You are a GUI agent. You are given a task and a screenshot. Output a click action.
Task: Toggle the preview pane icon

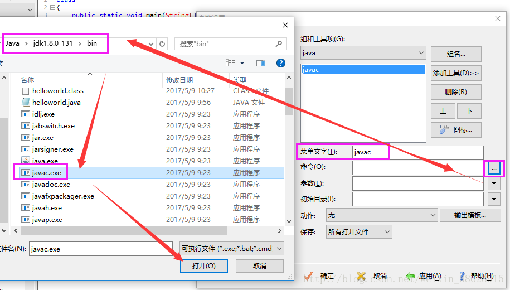261,63
